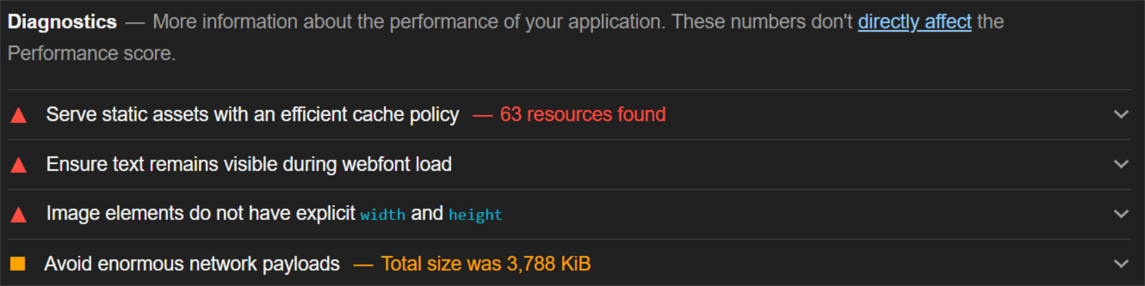
Task: Click the red triangle next to Image elements audit
Action: (19, 214)
